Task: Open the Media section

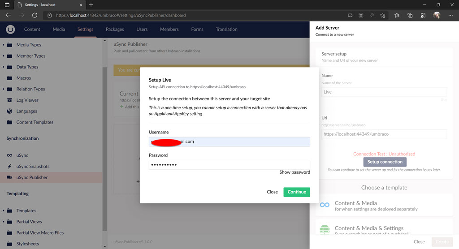Action: [59, 29]
